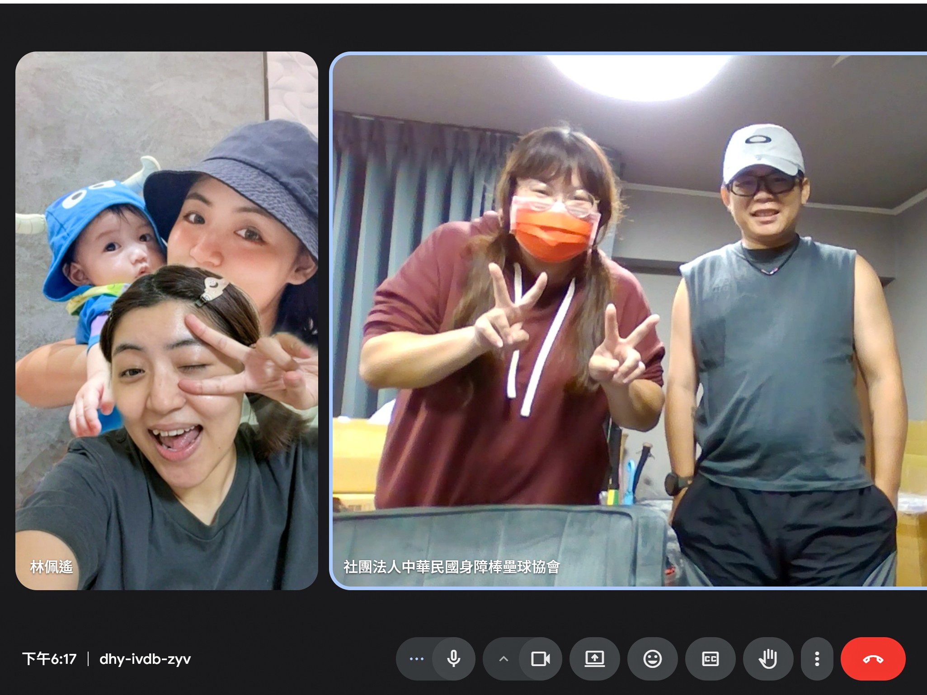Turn off the camera
The width and height of the screenshot is (927, 695).
tap(540, 658)
